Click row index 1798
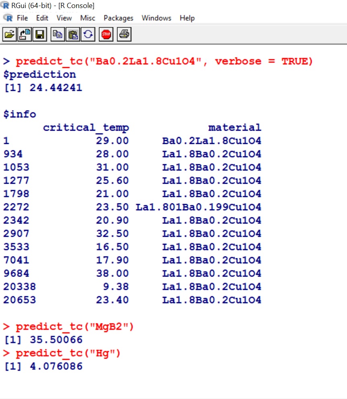The image size is (347, 399). (x=16, y=194)
